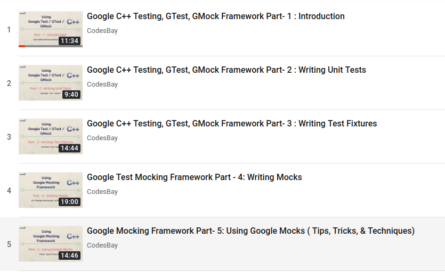The height and width of the screenshot is (272, 445).
Task: Open CodesBay channel under Part 5 video
Action: (102, 245)
